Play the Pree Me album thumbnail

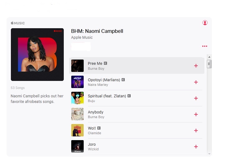point(77,66)
